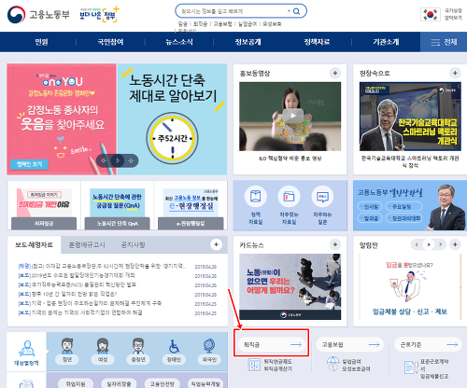Open the 민원 menu
This screenshot has width=467, height=388.
point(41,42)
